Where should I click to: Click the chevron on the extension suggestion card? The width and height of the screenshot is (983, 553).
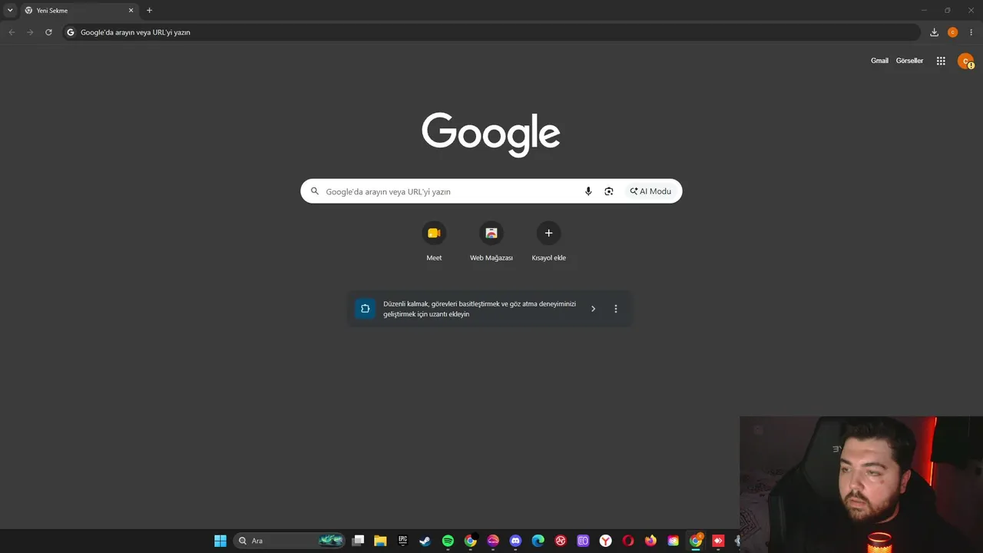[593, 309]
